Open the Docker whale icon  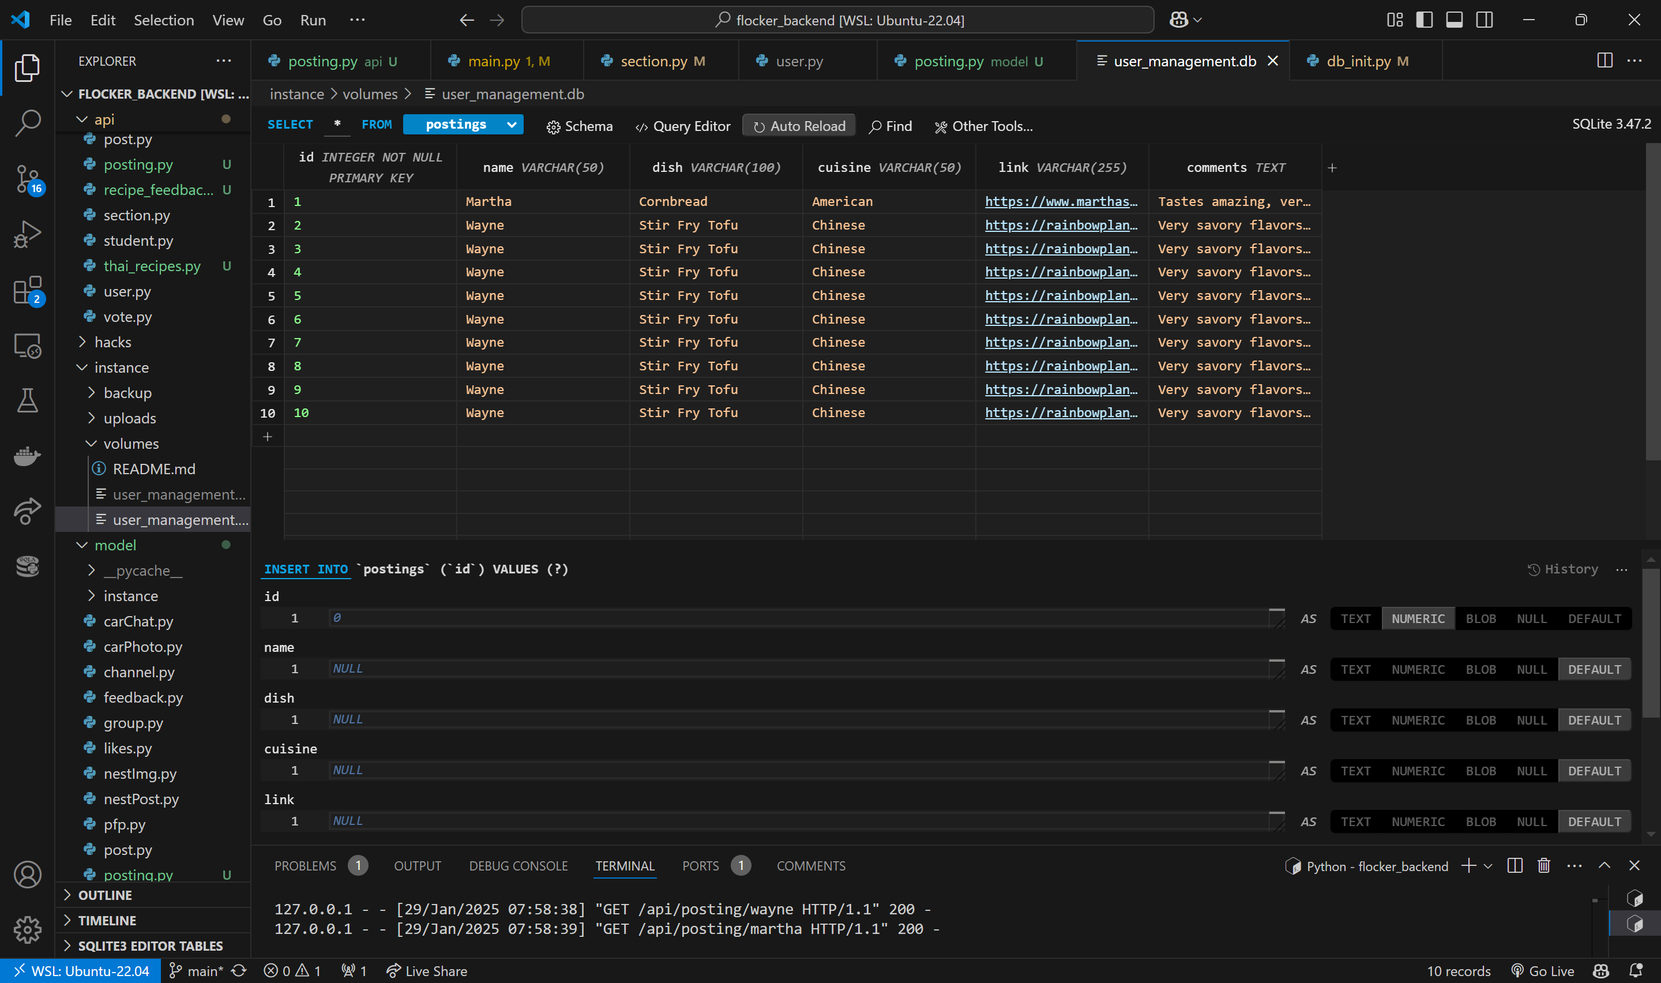point(27,456)
